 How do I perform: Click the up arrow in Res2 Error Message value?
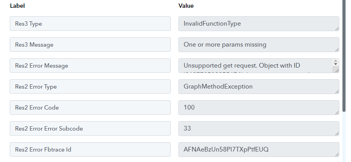335,61
